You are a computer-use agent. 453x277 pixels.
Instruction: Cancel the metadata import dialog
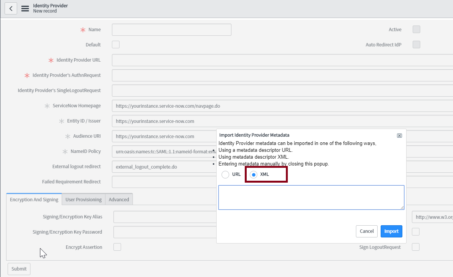(x=367, y=231)
